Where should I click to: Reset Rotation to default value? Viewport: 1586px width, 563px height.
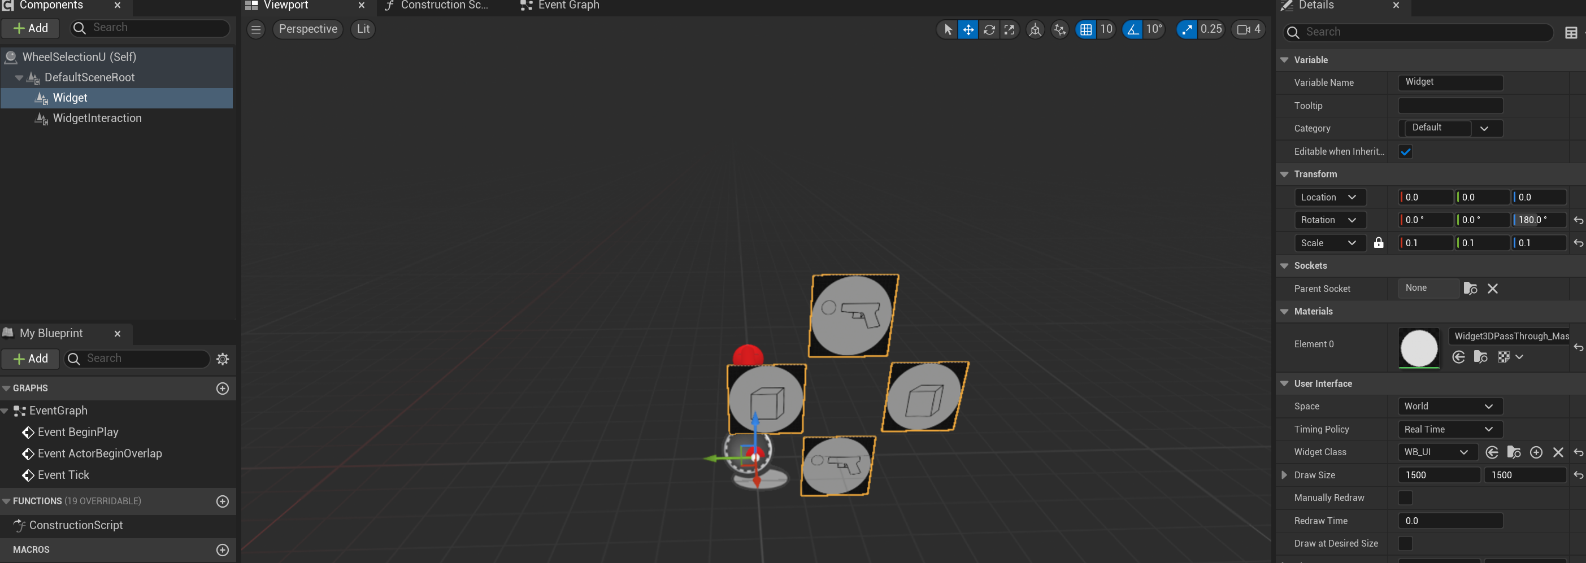tap(1578, 220)
